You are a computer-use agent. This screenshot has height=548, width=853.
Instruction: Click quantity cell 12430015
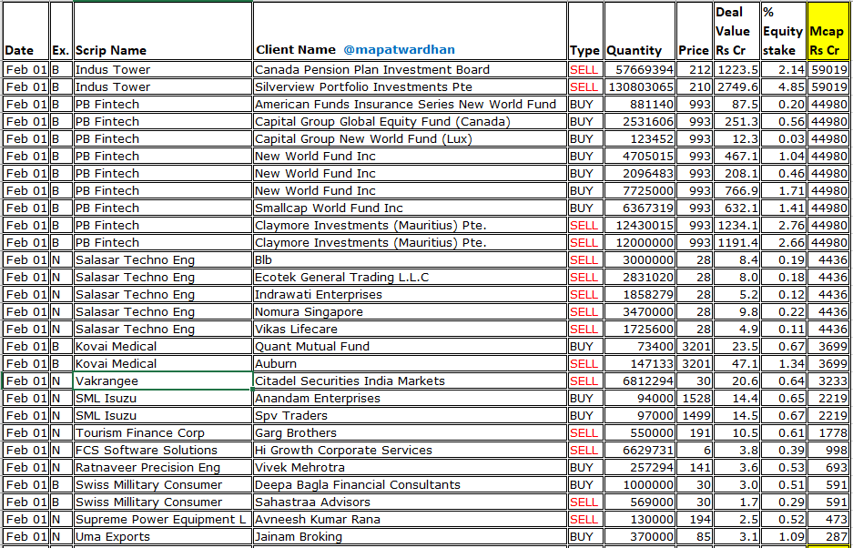(x=640, y=225)
